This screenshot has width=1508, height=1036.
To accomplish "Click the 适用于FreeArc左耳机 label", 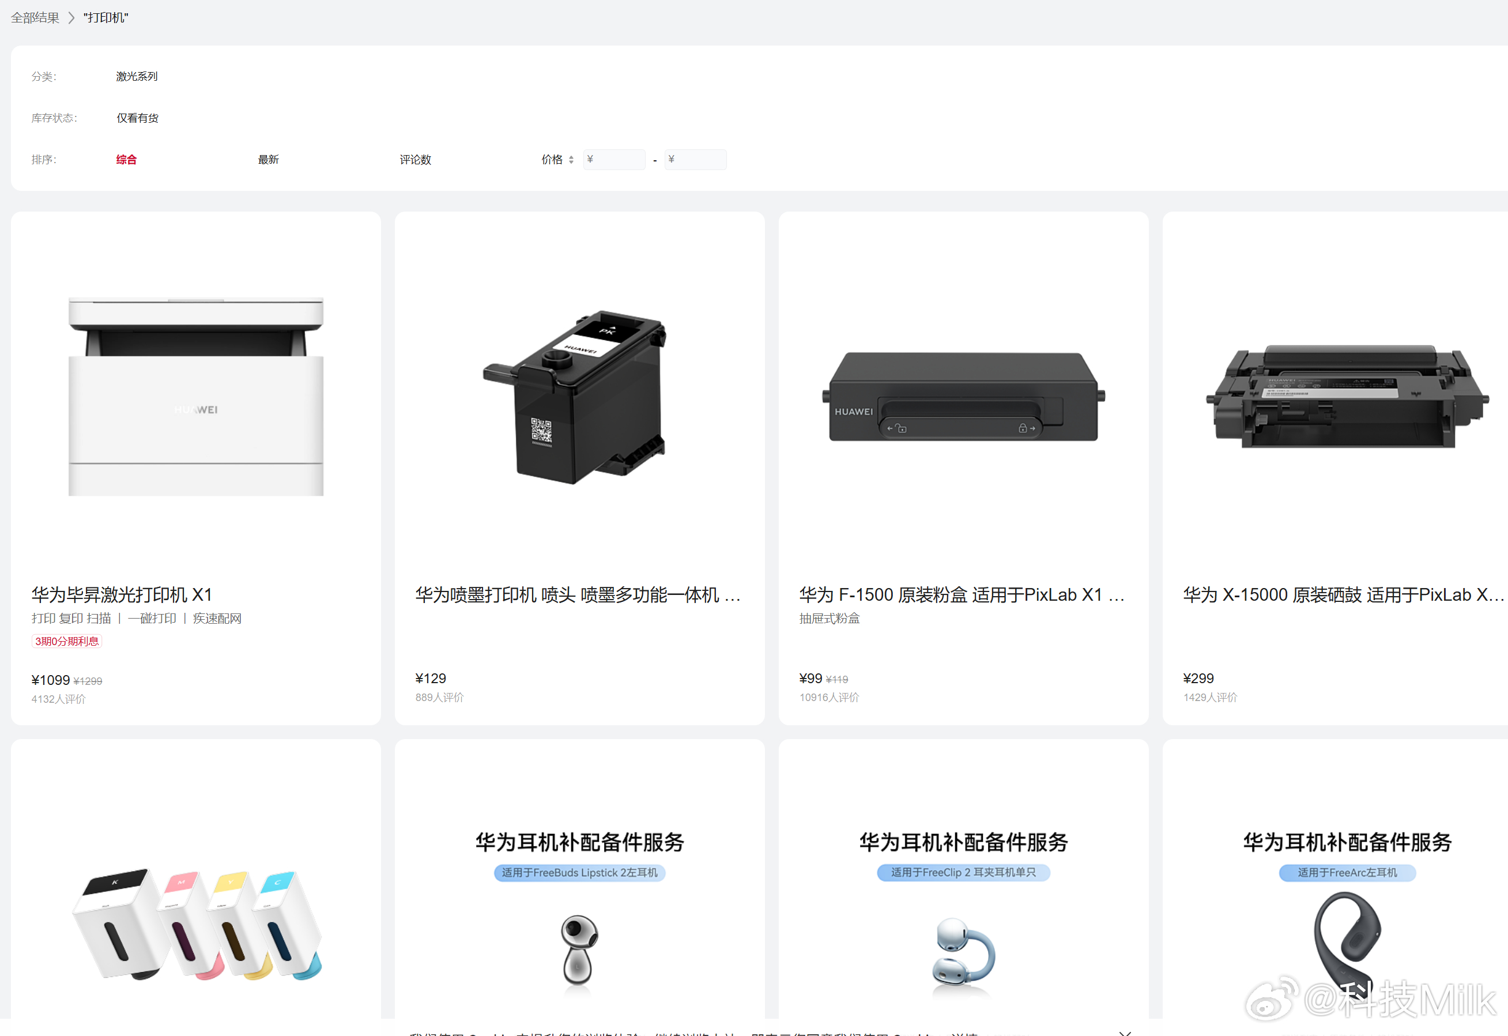I will (x=1348, y=873).
